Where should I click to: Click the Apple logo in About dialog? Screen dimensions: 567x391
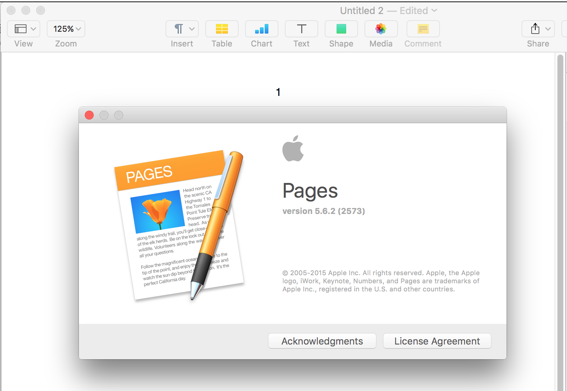(x=293, y=148)
